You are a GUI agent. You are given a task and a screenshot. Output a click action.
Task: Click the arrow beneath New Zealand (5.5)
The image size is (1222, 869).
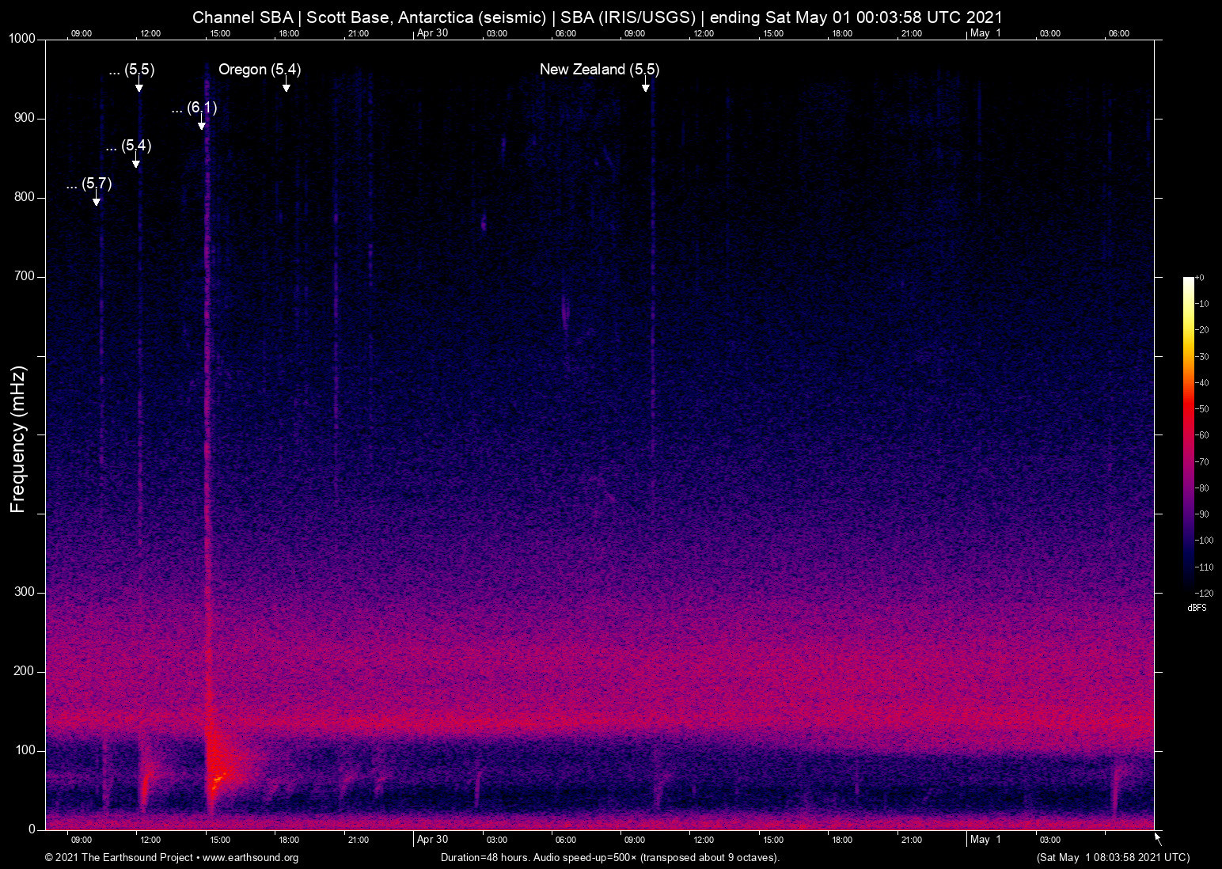[646, 85]
